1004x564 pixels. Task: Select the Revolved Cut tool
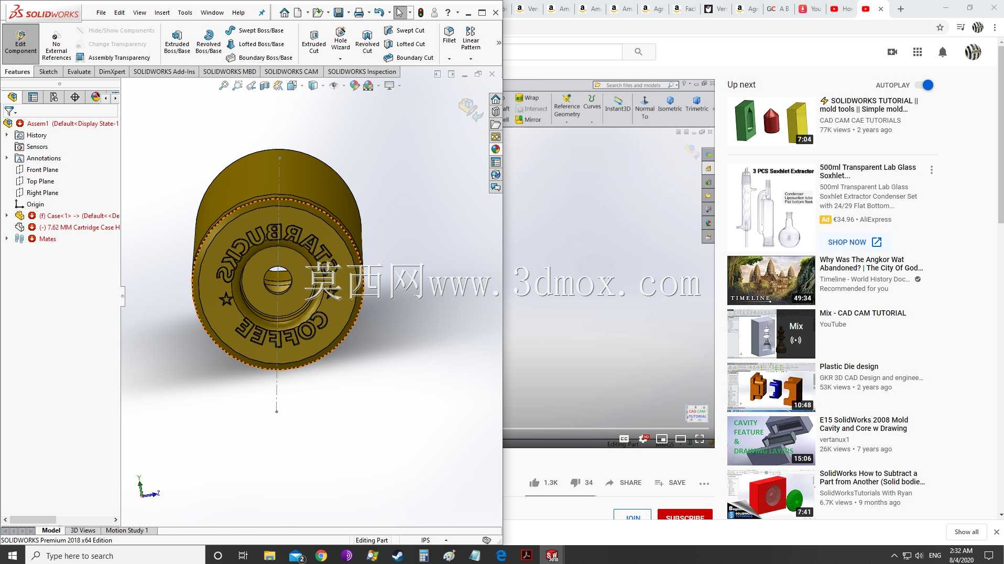[367, 41]
